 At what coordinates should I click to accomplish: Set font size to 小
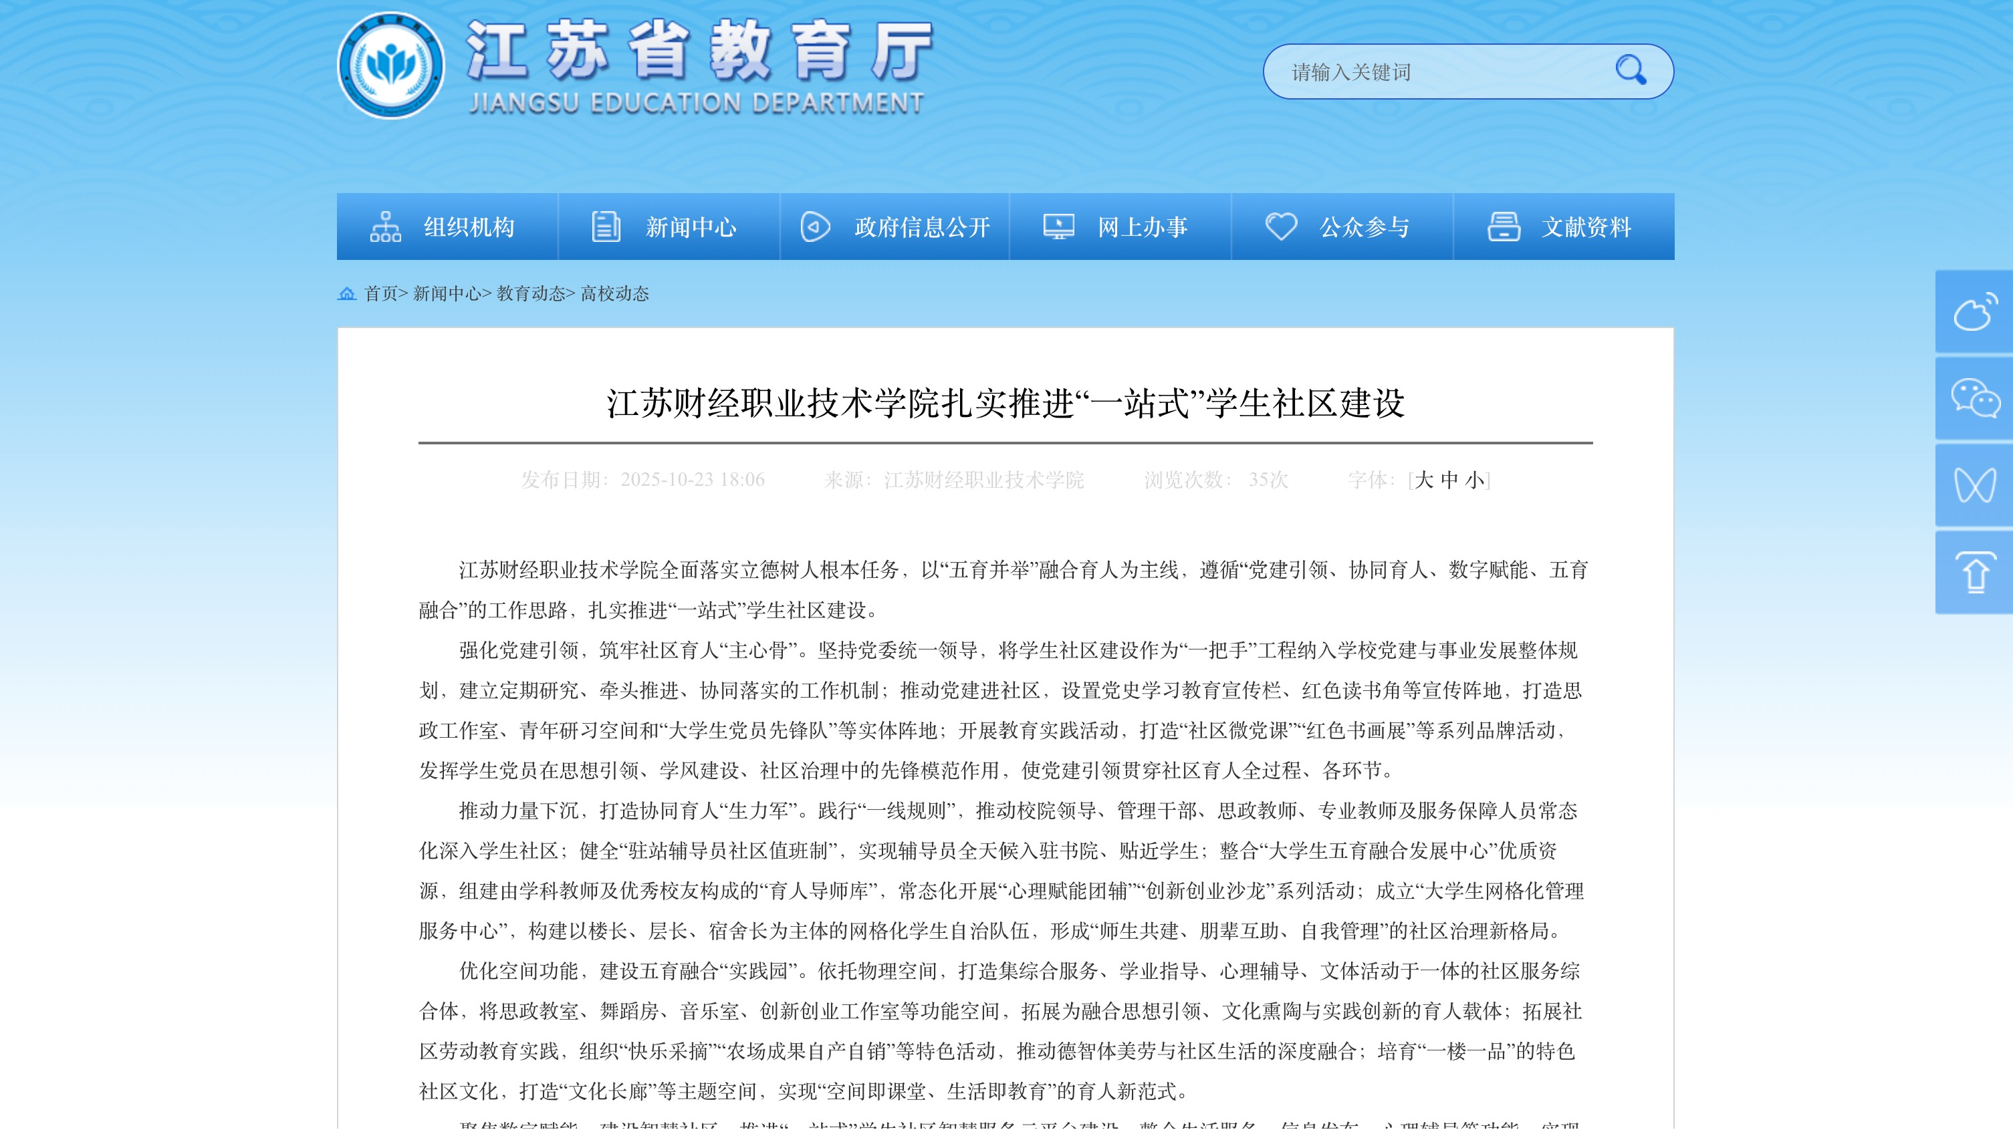pyautogui.click(x=1473, y=480)
